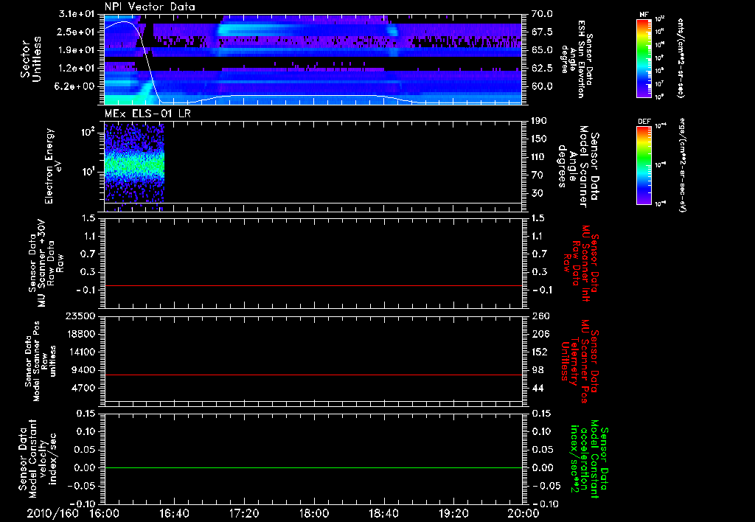This screenshot has height=522, width=755.
Task: Click the "6.2e+00" sector tick label
Action: click(76, 87)
